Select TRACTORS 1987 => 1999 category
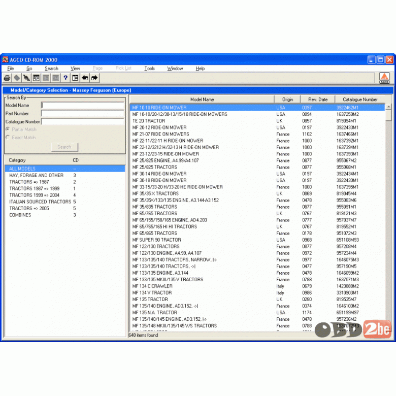396x396 pixels. coord(65,188)
